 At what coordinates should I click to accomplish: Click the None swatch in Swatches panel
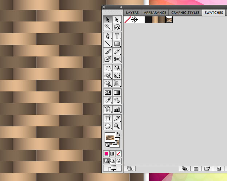(x=128, y=20)
